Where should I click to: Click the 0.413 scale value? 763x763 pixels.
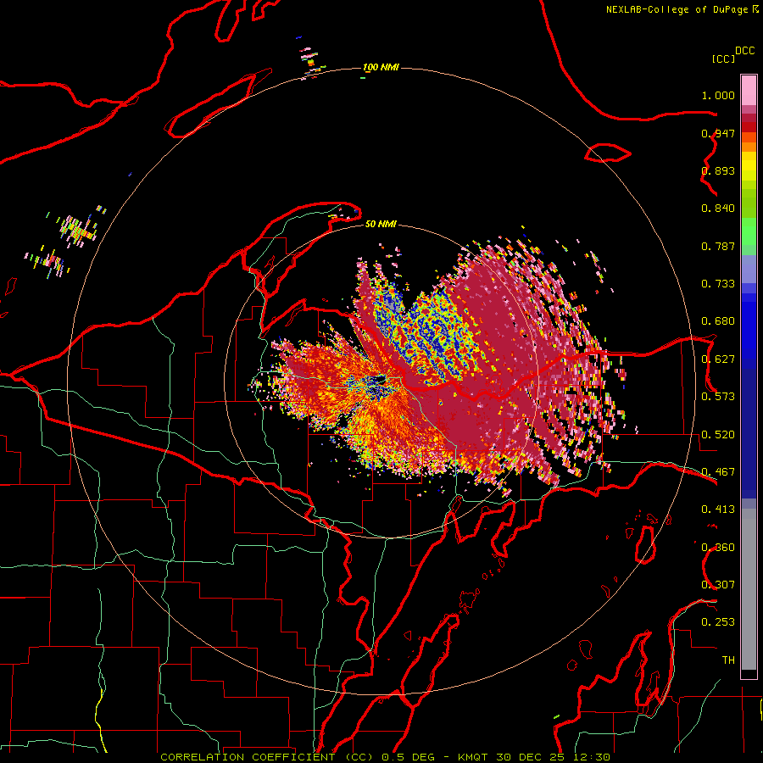(x=718, y=510)
